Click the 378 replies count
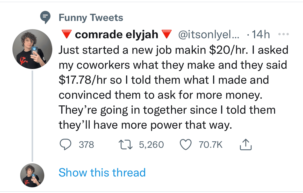The height and width of the screenshot is (193, 303). tap(86, 145)
